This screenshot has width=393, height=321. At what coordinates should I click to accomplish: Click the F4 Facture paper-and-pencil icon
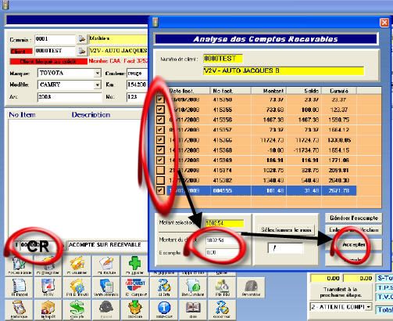pyautogui.click(x=106, y=265)
